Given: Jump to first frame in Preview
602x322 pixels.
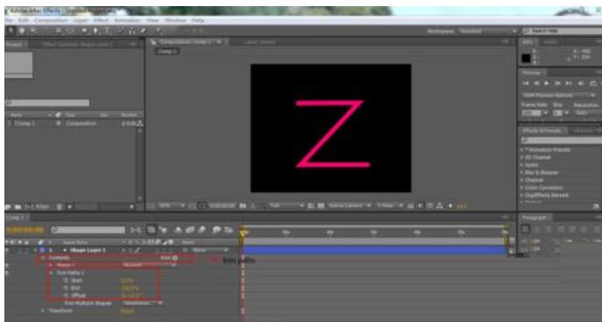Looking at the screenshot, I should tap(526, 83).
